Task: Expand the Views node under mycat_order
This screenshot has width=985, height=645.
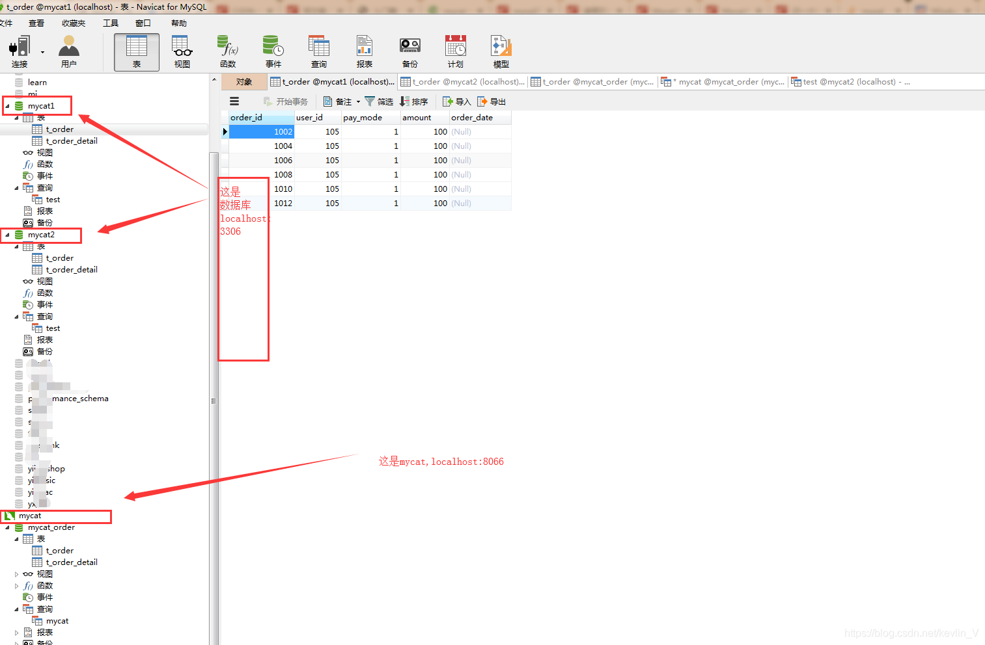Action: [x=17, y=574]
